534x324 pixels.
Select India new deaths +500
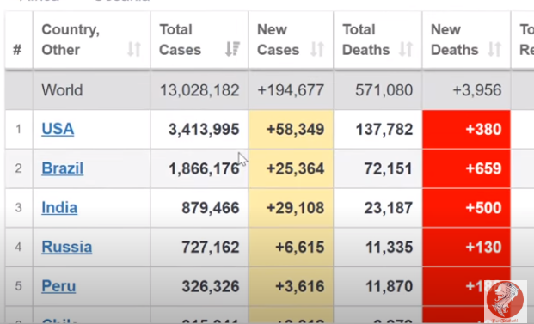tap(483, 208)
